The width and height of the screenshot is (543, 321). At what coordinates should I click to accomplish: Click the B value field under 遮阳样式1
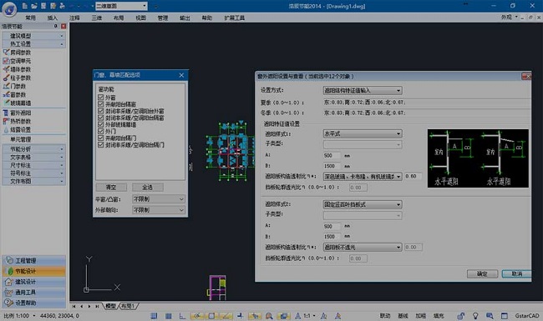pyautogui.click(x=332, y=166)
